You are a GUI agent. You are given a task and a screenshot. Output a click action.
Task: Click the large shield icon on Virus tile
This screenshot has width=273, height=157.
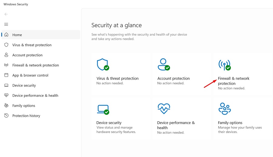pos(103,64)
